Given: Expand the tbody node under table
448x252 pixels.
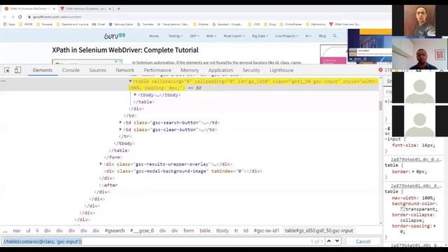Looking at the screenshot, I should click(x=135, y=94).
